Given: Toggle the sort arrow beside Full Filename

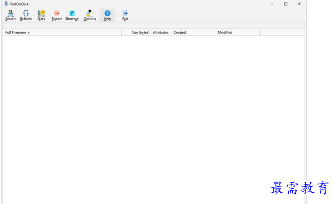Looking at the screenshot, I should click(29, 33).
